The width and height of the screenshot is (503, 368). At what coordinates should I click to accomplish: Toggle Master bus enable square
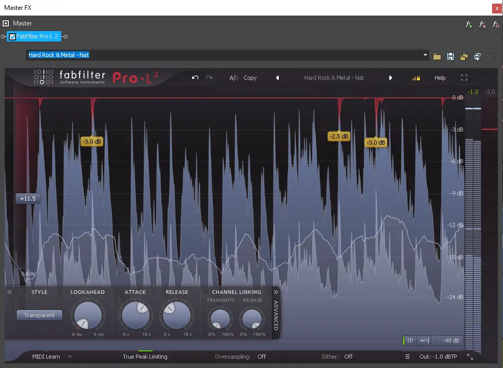[6, 23]
